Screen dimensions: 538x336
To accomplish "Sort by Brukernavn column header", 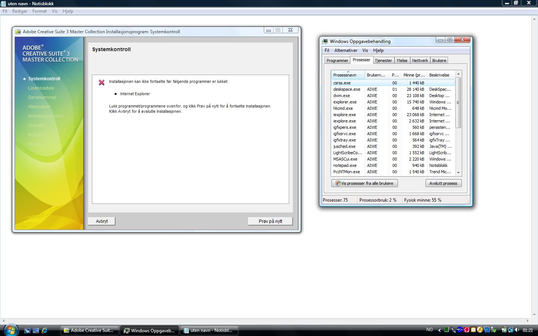I will tap(376, 75).
